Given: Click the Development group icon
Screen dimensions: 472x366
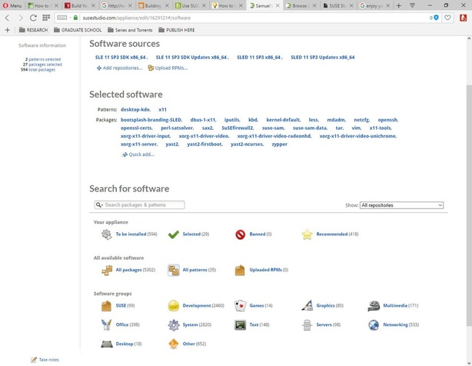Looking at the screenshot, I should [x=174, y=305].
